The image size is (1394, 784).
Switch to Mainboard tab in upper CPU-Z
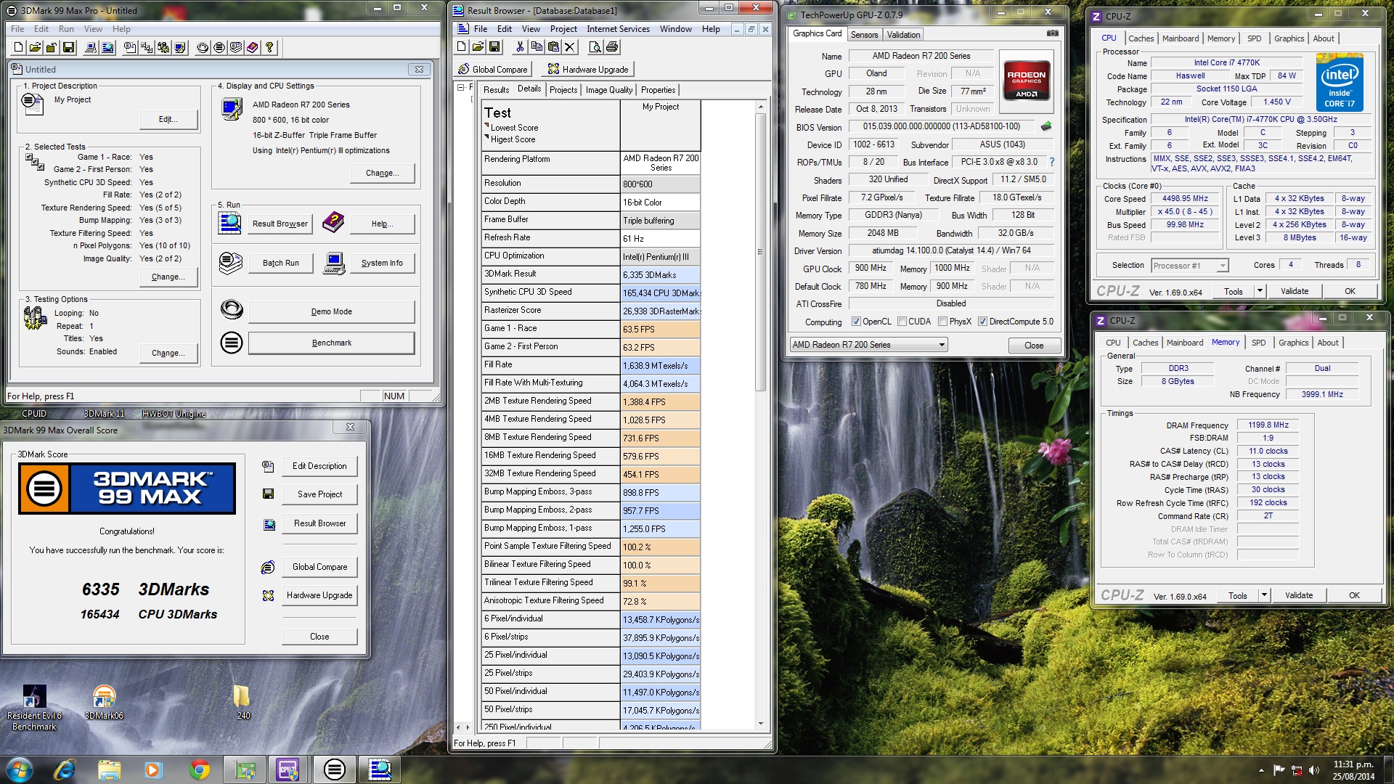point(1181,38)
